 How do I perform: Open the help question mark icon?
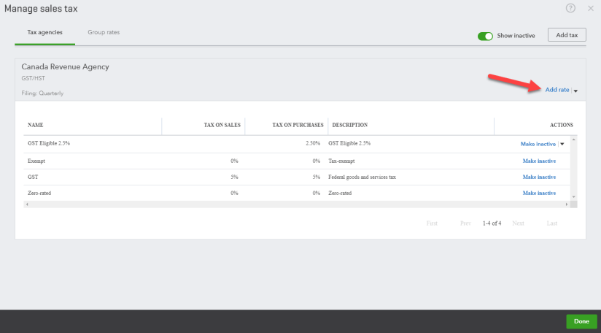click(570, 8)
